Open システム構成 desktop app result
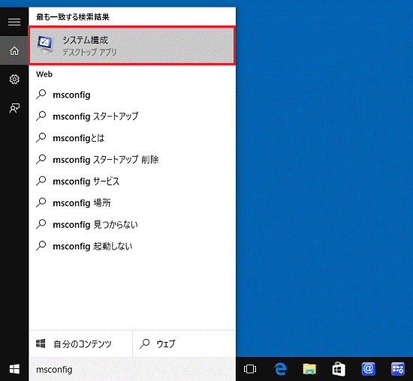413x381 pixels. coord(131,46)
